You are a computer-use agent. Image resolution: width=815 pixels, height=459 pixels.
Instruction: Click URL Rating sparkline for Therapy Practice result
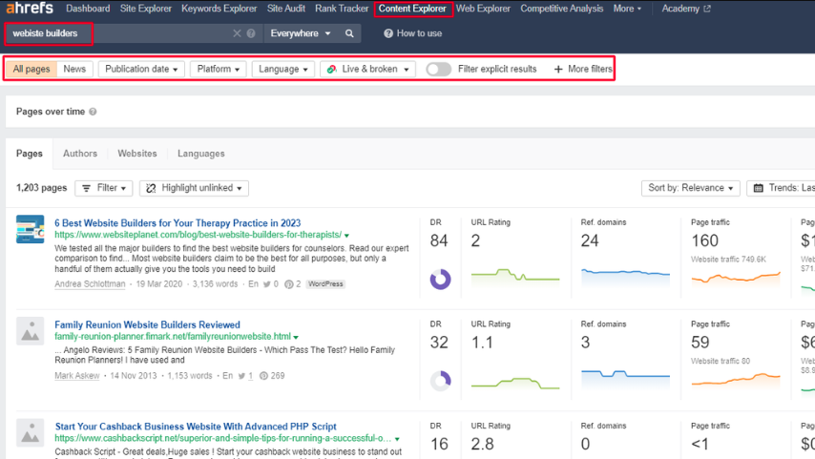(515, 276)
